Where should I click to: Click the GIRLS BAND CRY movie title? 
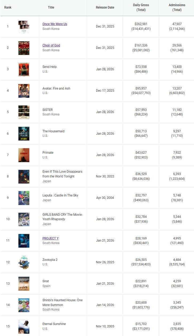click(x=62, y=217)
